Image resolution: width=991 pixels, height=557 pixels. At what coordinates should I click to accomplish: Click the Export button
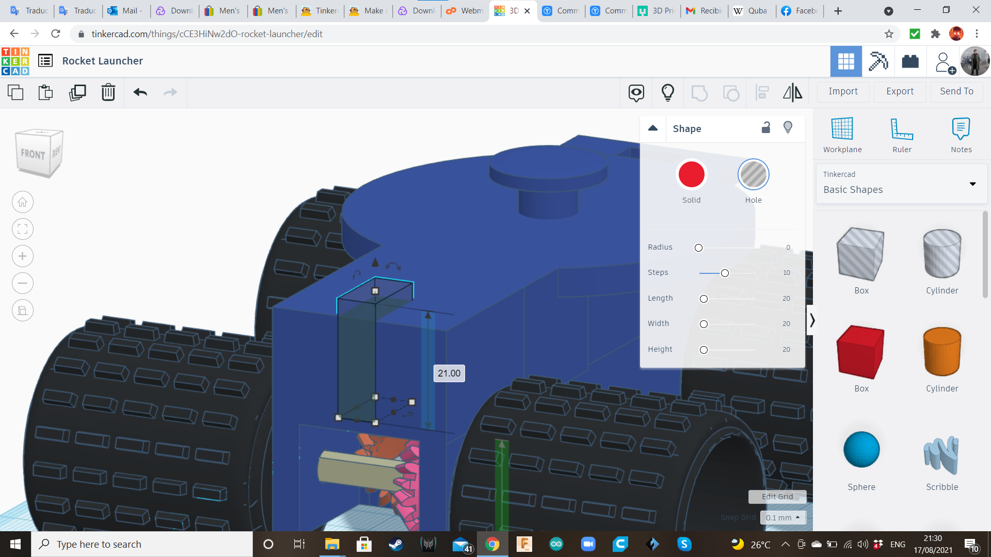(x=900, y=91)
